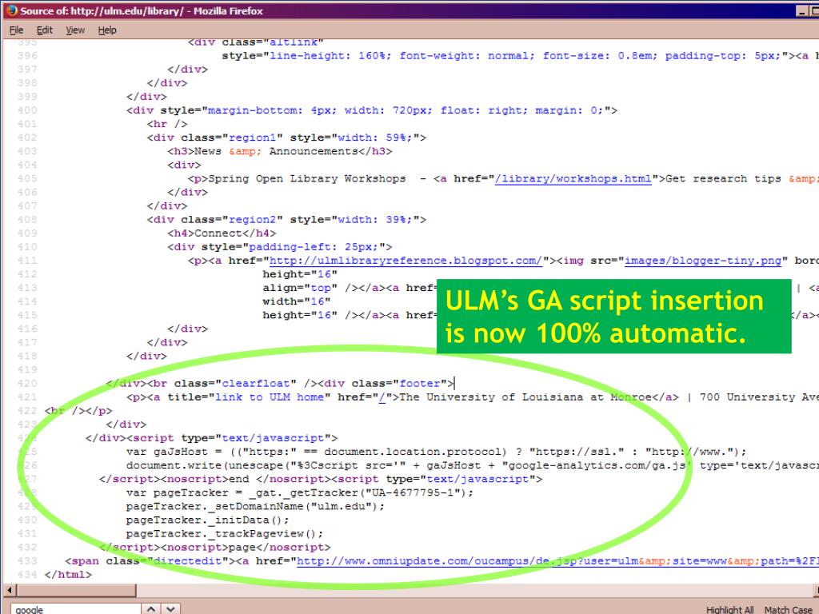The width and height of the screenshot is (819, 614).
Task: Click the text "pageTracker._initData();"
Action: [x=207, y=520]
